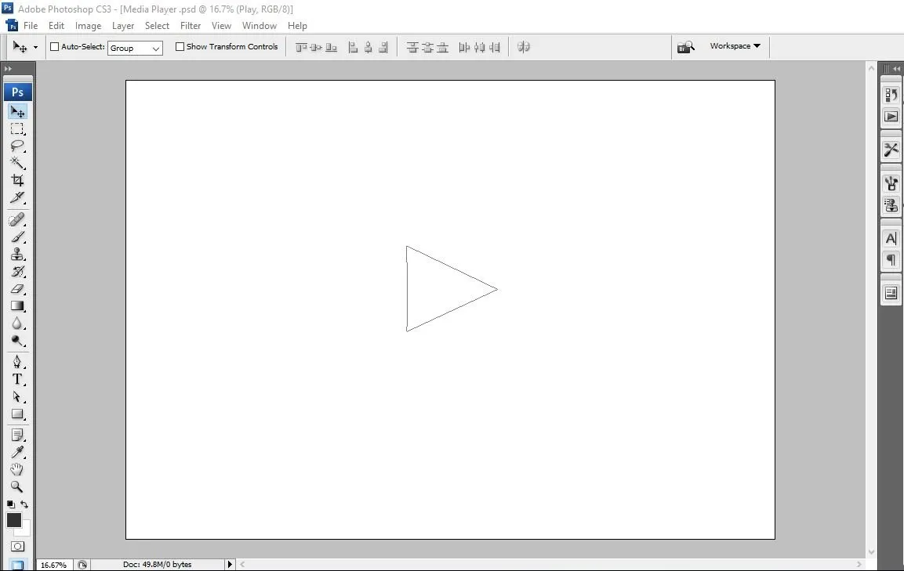Open the Image menu

click(89, 26)
